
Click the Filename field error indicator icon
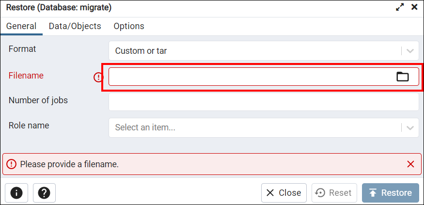click(x=98, y=78)
